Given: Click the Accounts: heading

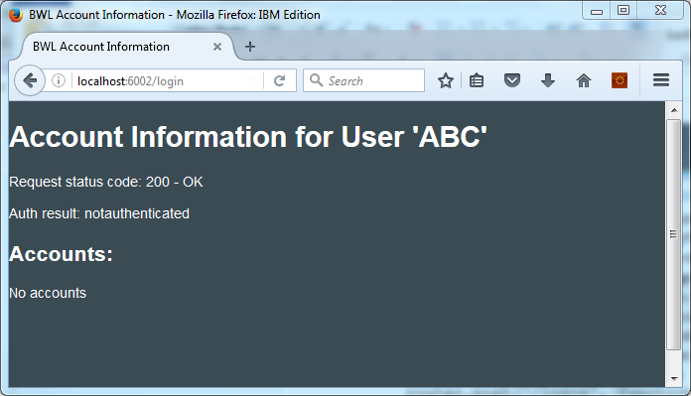Looking at the screenshot, I should pyautogui.click(x=61, y=254).
